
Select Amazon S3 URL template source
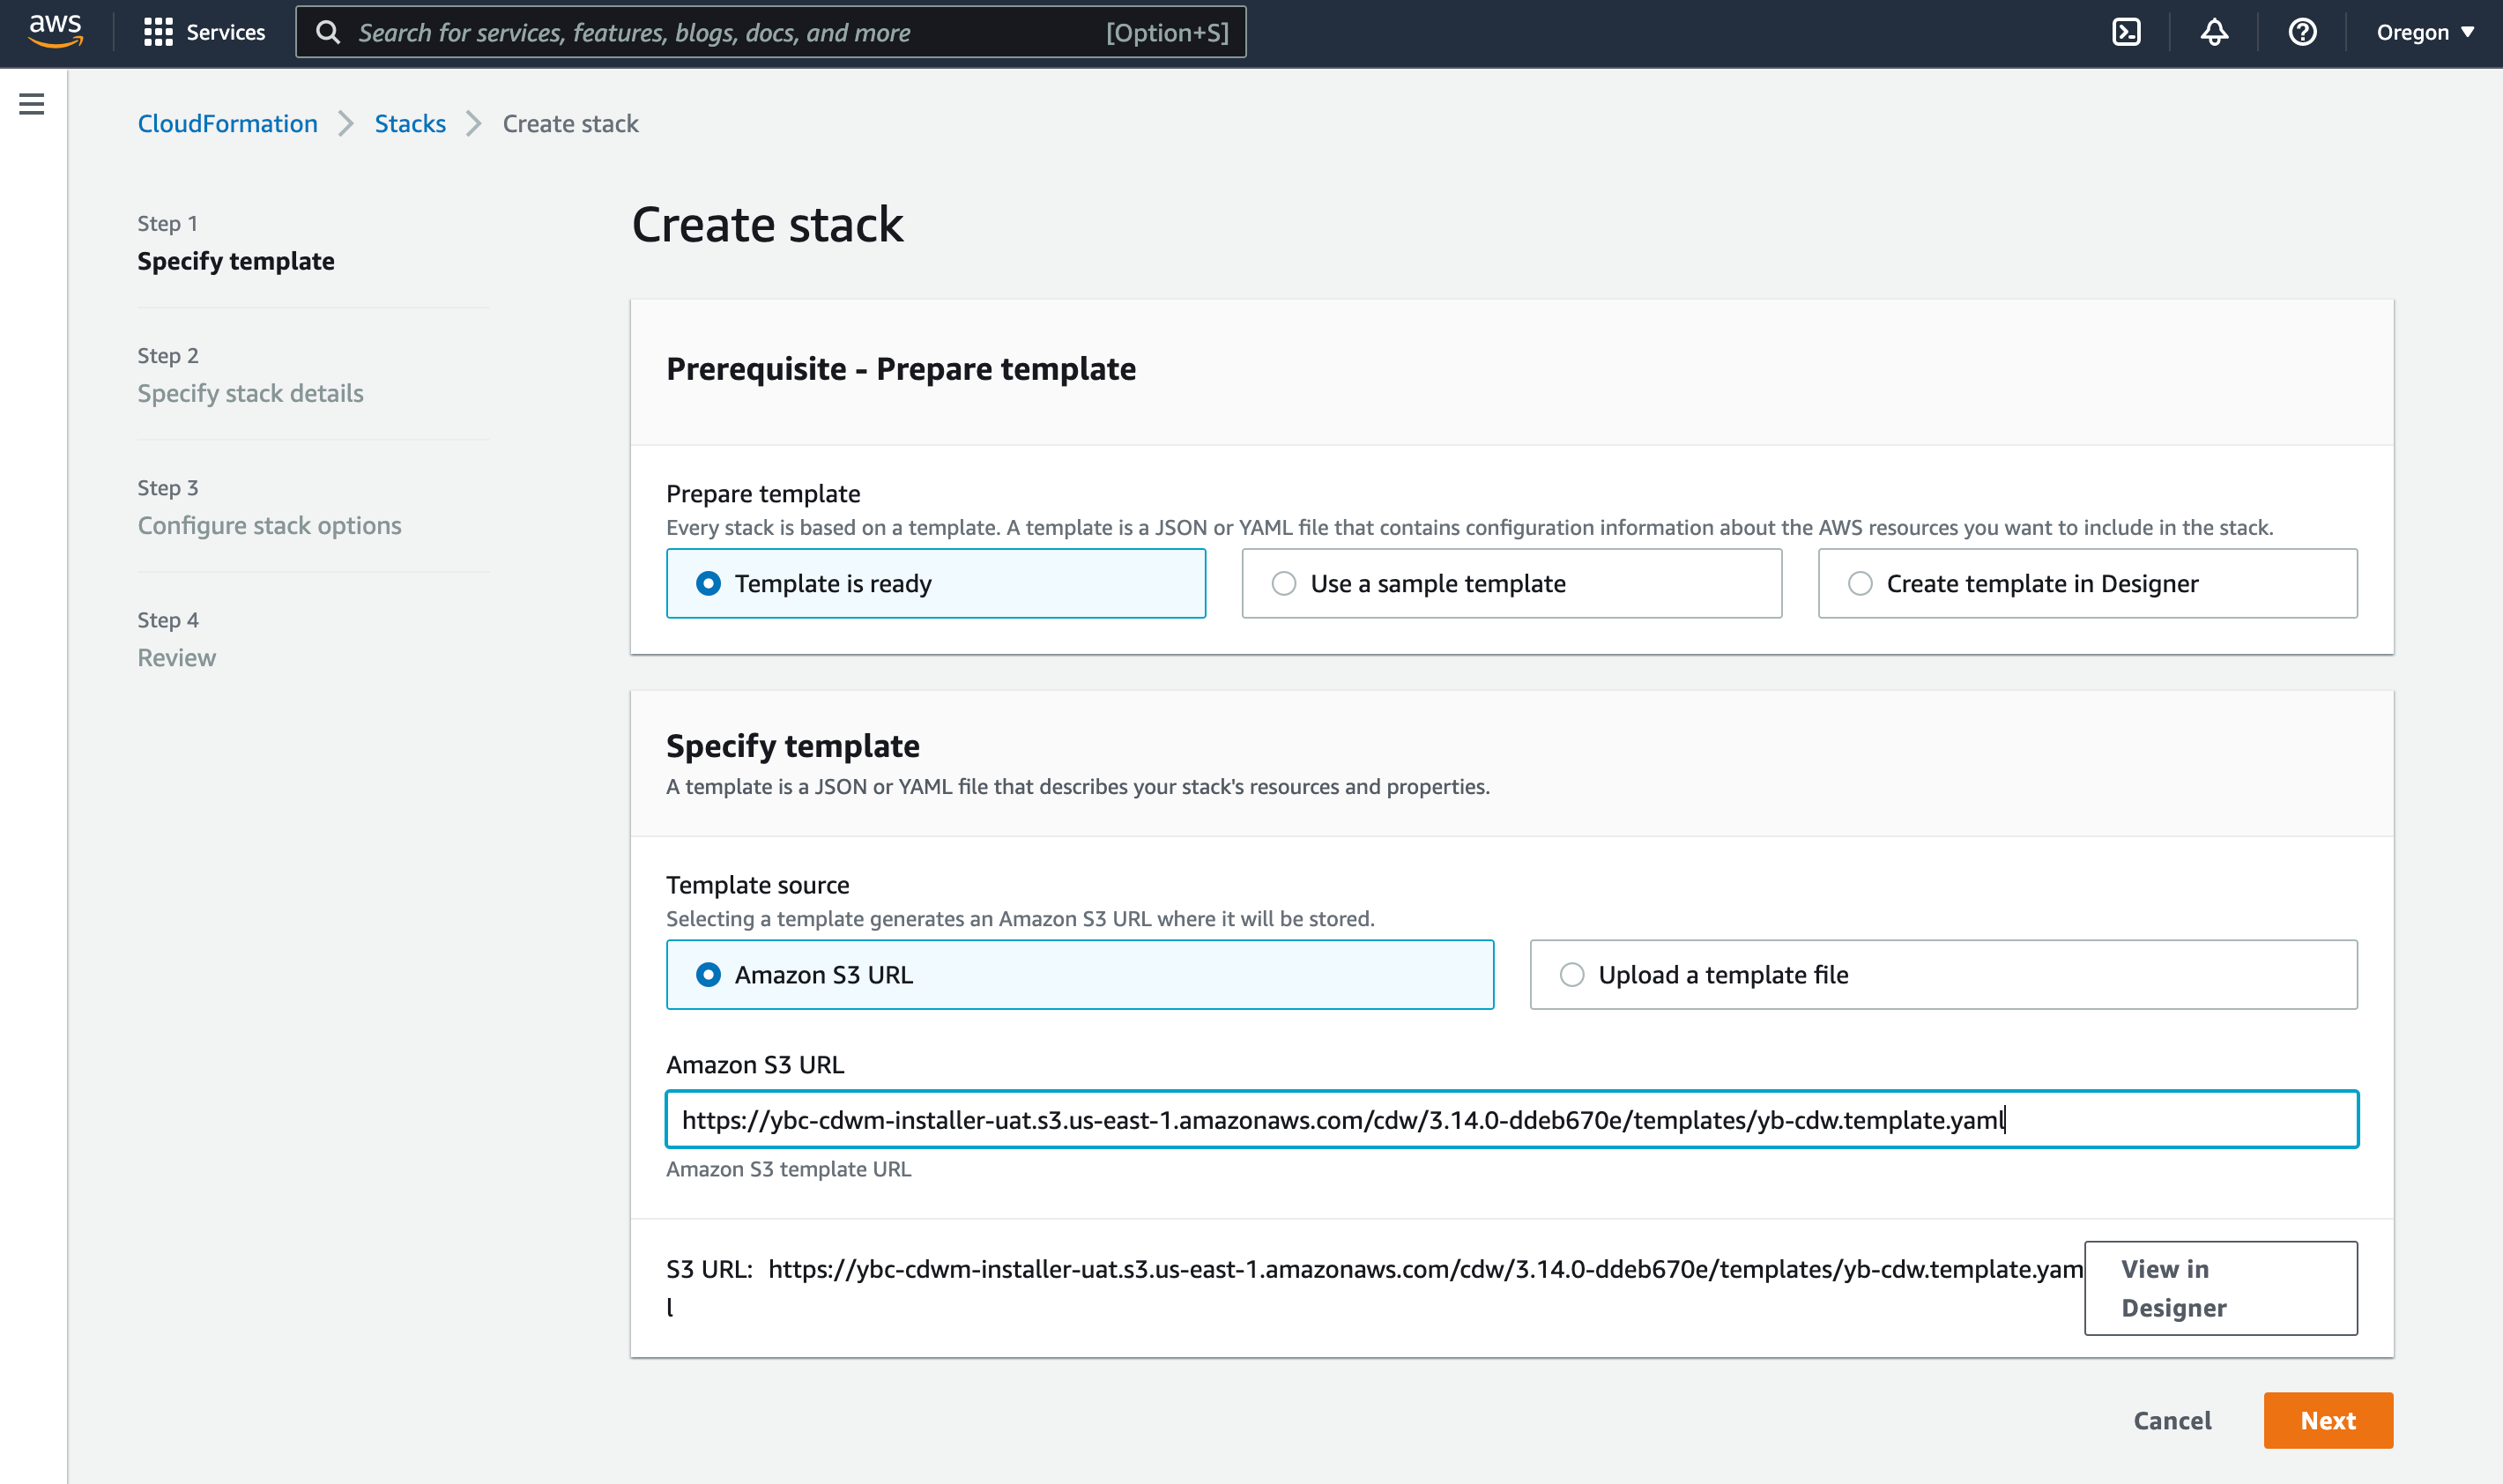click(1080, 974)
